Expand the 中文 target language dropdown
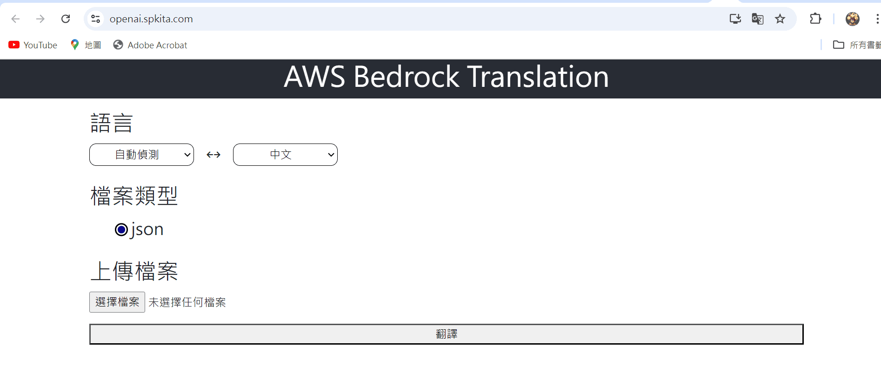 (x=285, y=155)
